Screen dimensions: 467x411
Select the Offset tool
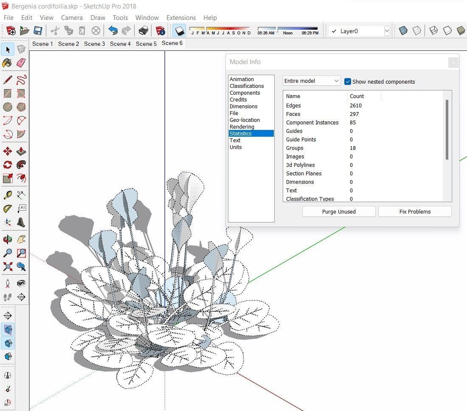(21, 178)
